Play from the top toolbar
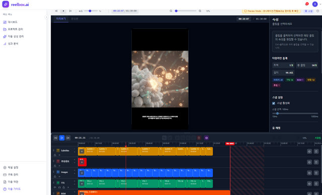 [63, 11]
